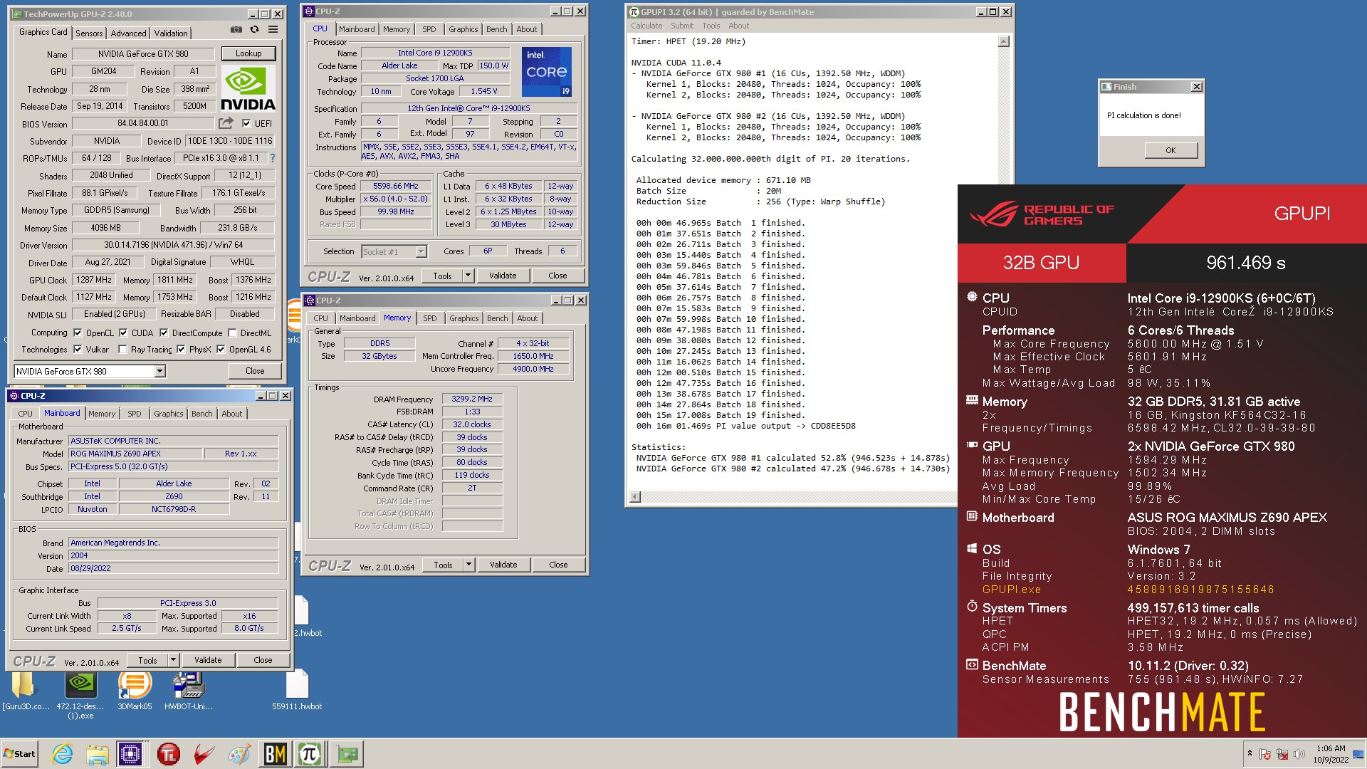Select the 472.12 NVIDIA driver installer desktop icon
The image size is (1367, 769).
coord(80,696)
